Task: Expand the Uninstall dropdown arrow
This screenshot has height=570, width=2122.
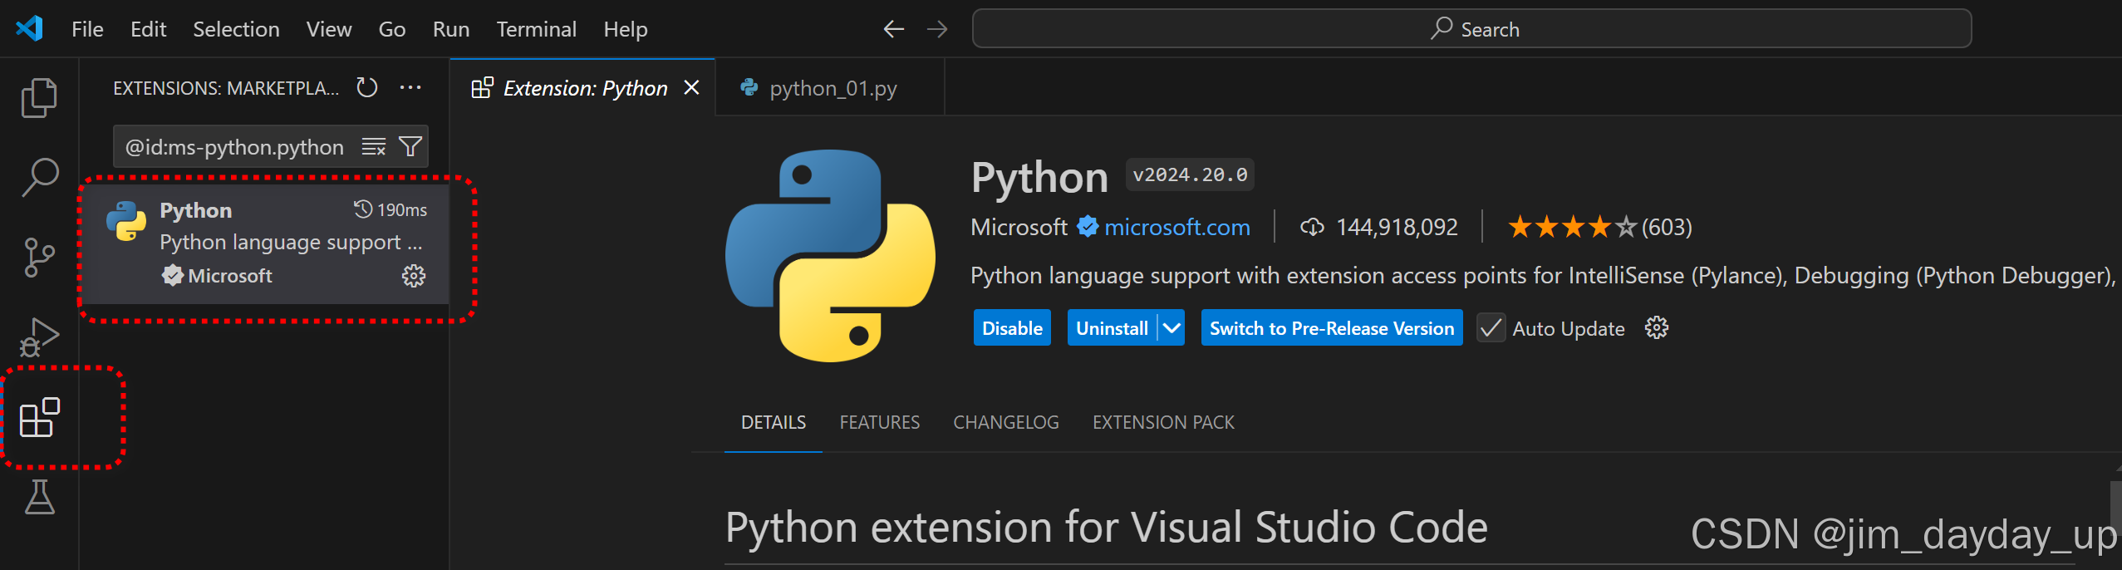Action: pos(1172,328)
